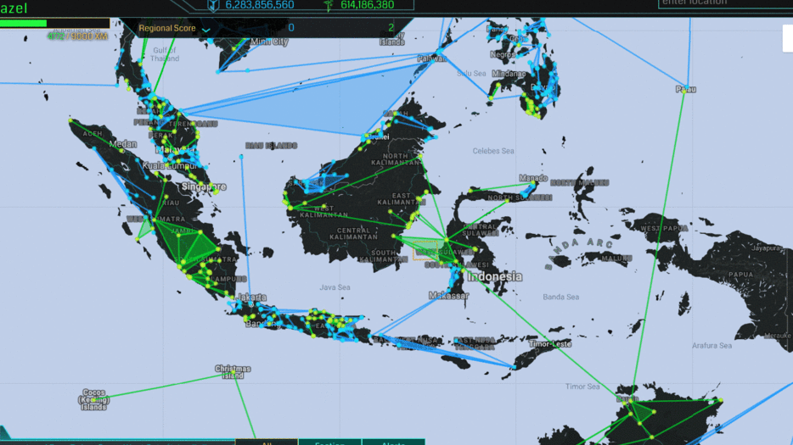Switch to the All tab
793x445 pixels.
(x=267, y=442)
